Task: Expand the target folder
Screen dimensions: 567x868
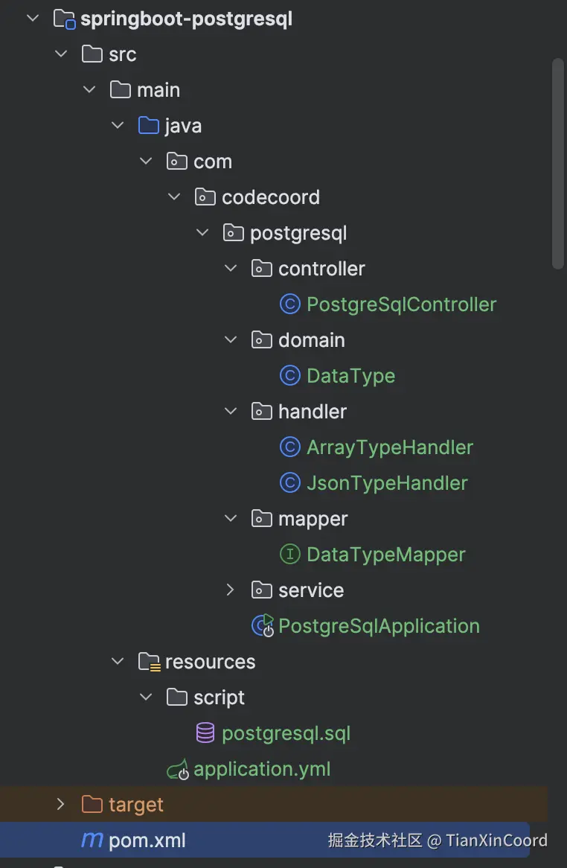Action: 61,805
